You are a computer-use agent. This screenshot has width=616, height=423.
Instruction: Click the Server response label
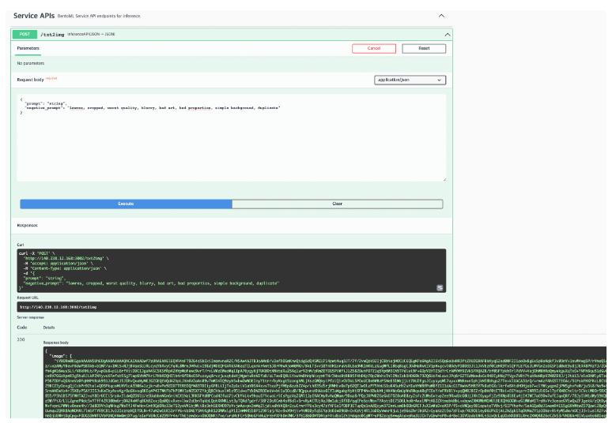(30, 317)
